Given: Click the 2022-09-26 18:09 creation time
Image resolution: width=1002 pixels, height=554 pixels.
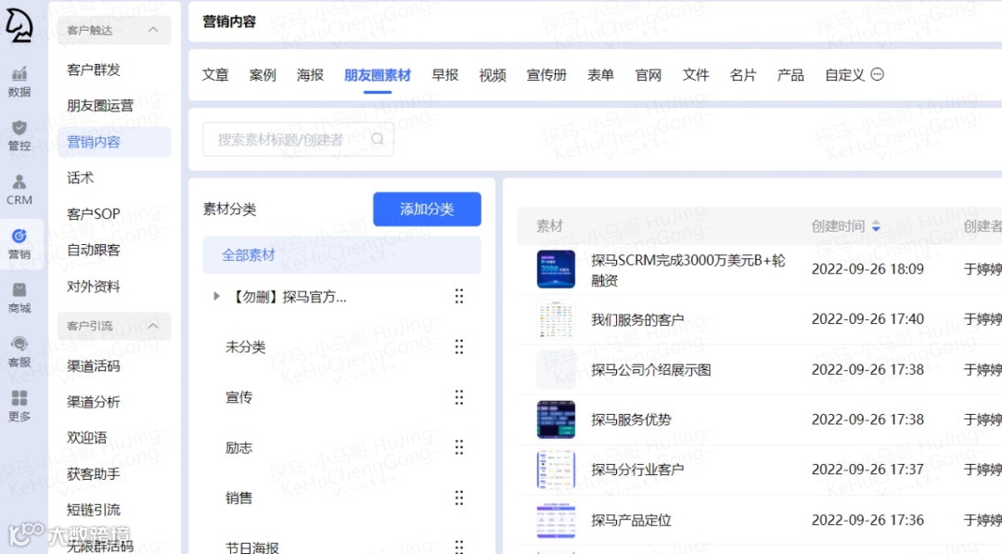Looking at the screenshot, I should [x=867, y=269].
